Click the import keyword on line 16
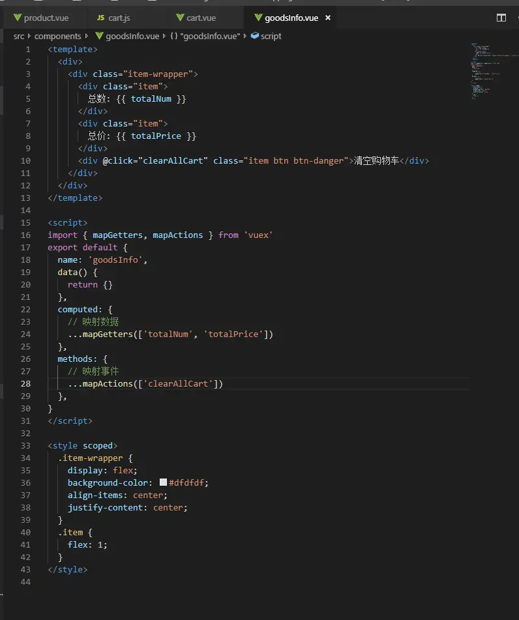 pyautogui.click(x=63, y=235)
